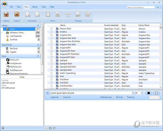This screenshot has height=131, width=163.
Task: Activate fonts using the checkmark document icon
Action: pos(28,14)
